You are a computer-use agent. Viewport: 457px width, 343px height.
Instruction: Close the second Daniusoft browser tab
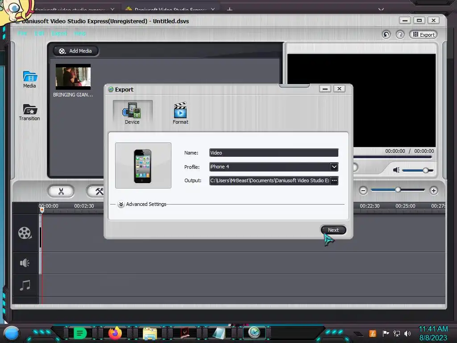[213, 10]
